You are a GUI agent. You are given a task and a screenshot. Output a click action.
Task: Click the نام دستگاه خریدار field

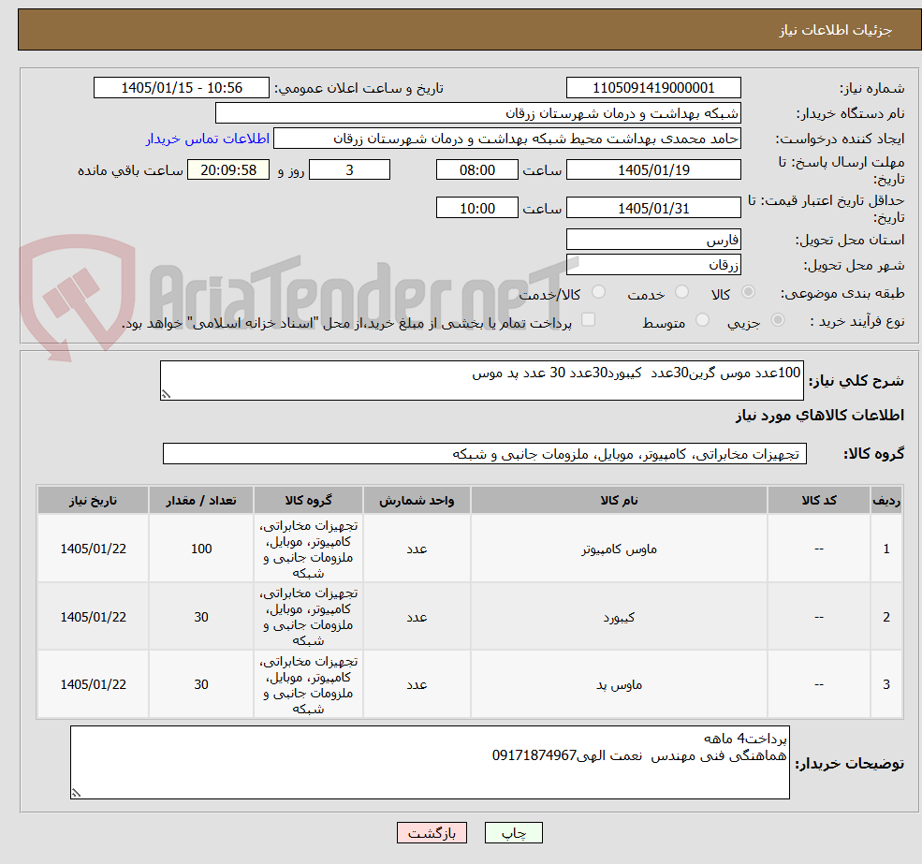478,113
